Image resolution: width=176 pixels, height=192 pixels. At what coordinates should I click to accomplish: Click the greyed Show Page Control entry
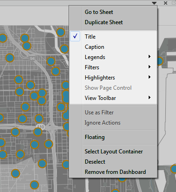(x=113, y=88)
